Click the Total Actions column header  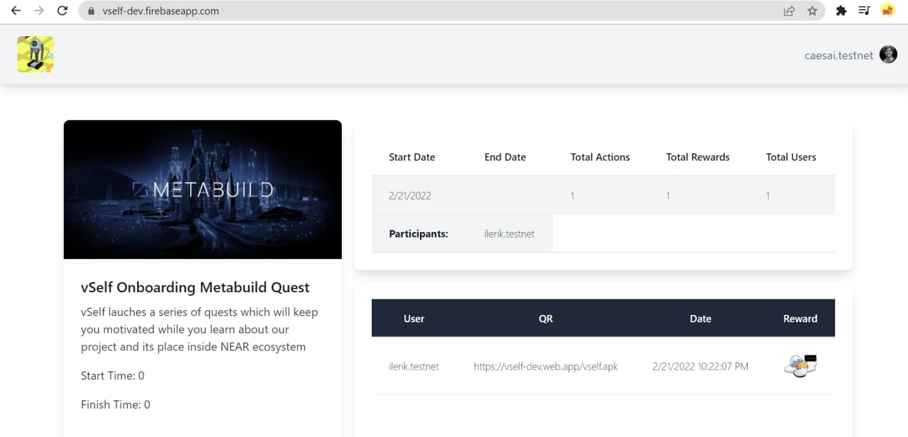[600, 157]
